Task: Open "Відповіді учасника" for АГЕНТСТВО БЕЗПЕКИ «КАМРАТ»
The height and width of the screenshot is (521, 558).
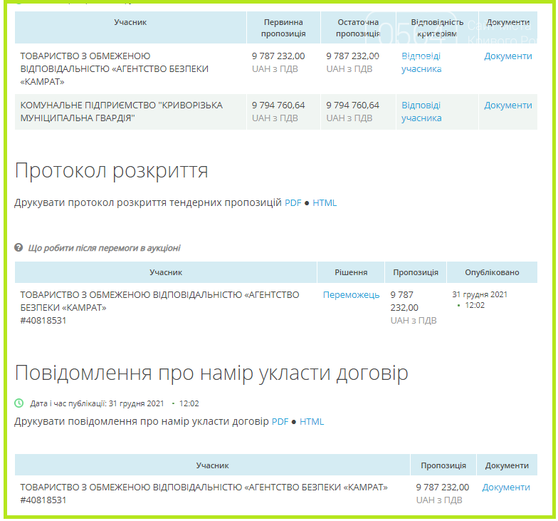Action: tap(421, 62)
